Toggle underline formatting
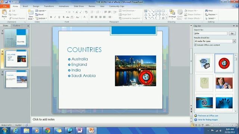The width and height of the screenshot is (239, 134). click(x=59, y=17)
